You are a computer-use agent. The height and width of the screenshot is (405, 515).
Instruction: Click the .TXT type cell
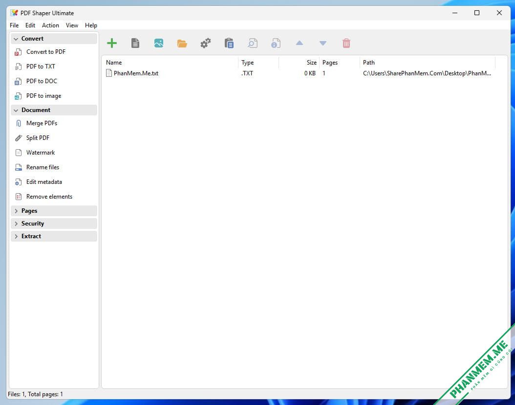247,73
